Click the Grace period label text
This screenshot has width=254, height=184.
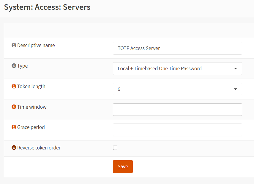[31, 127]
